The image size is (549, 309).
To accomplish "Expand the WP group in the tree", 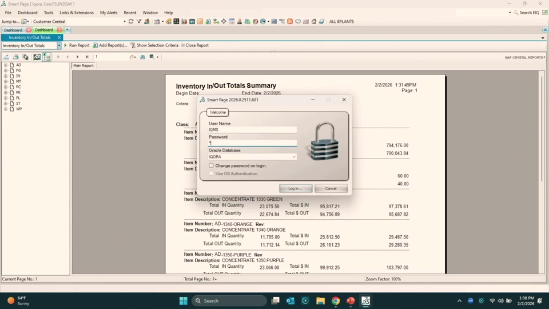I will (5, 109).
